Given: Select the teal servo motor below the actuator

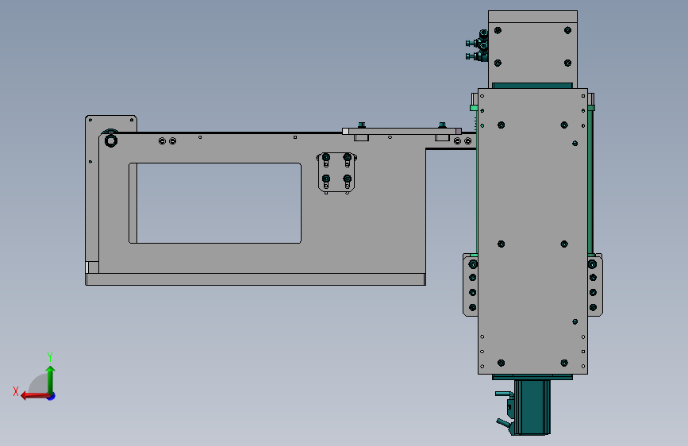Looking at the screenshot, I should click(532, 407).
